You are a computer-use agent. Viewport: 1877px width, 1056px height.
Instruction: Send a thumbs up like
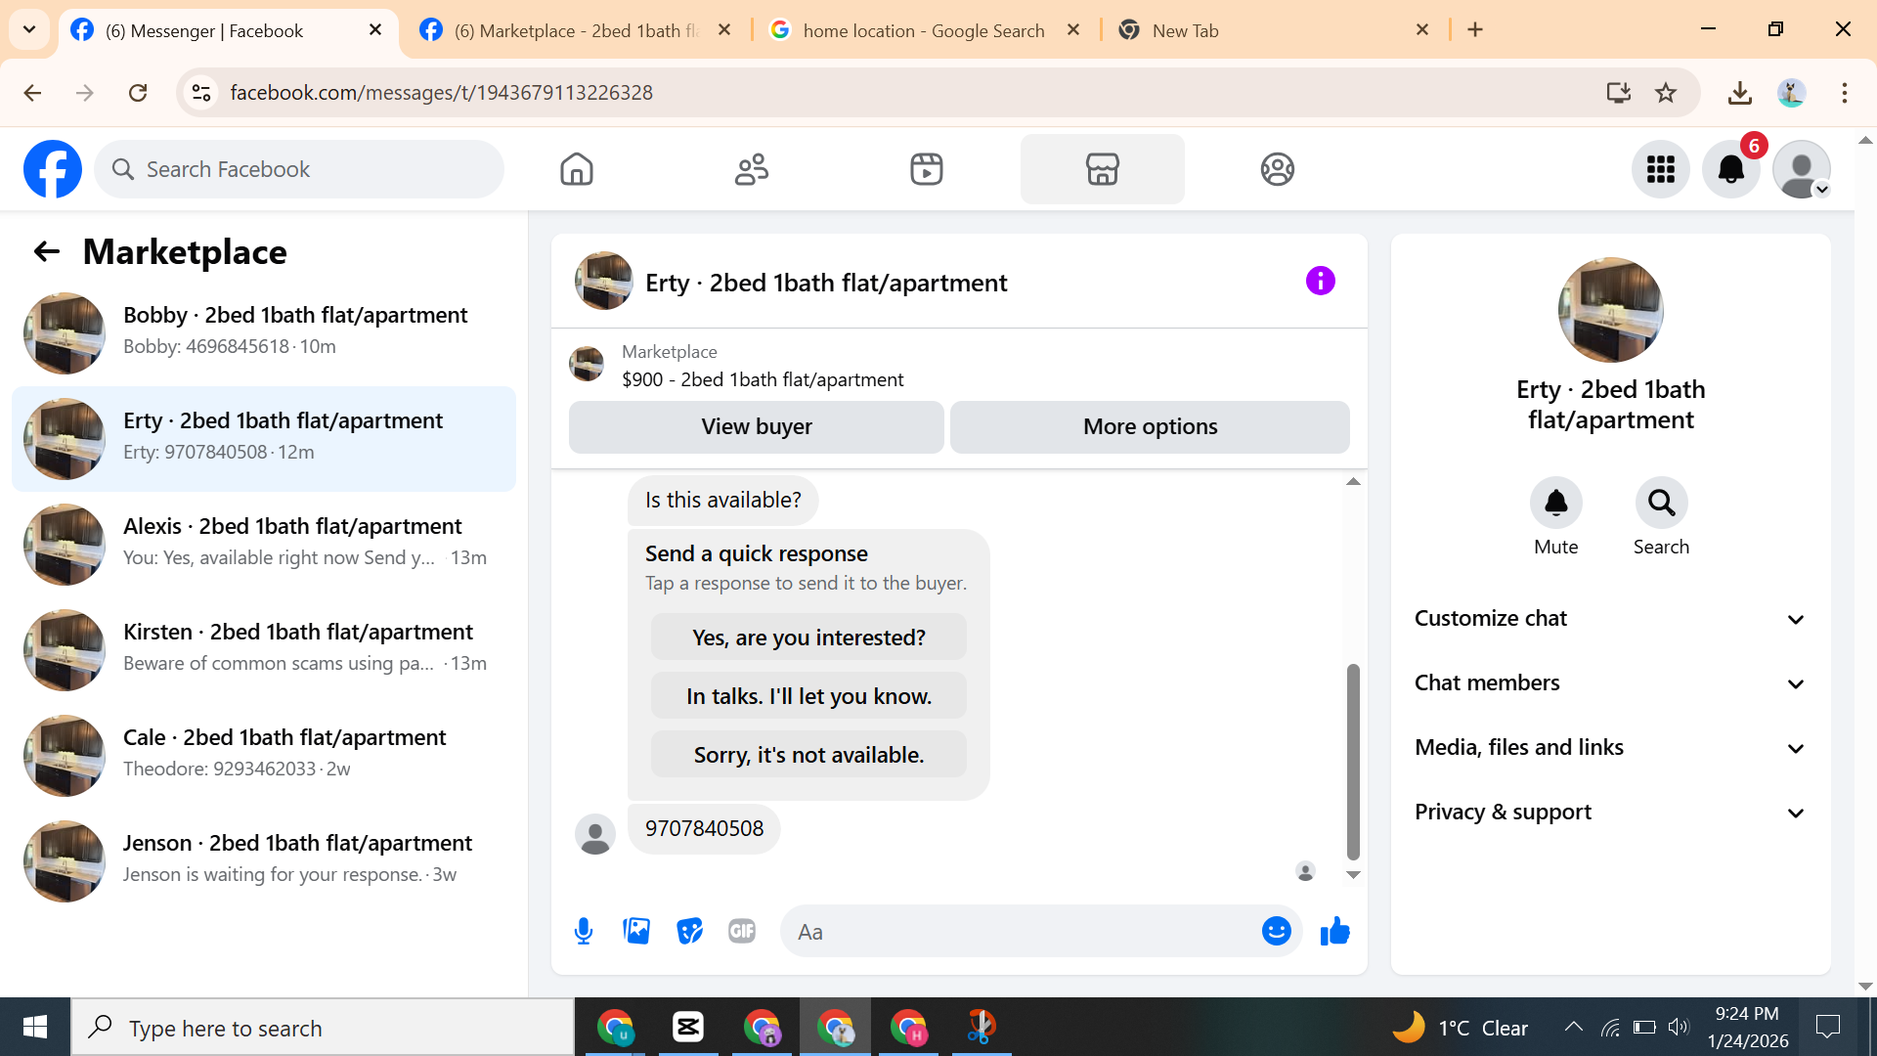coord(1334,931)
